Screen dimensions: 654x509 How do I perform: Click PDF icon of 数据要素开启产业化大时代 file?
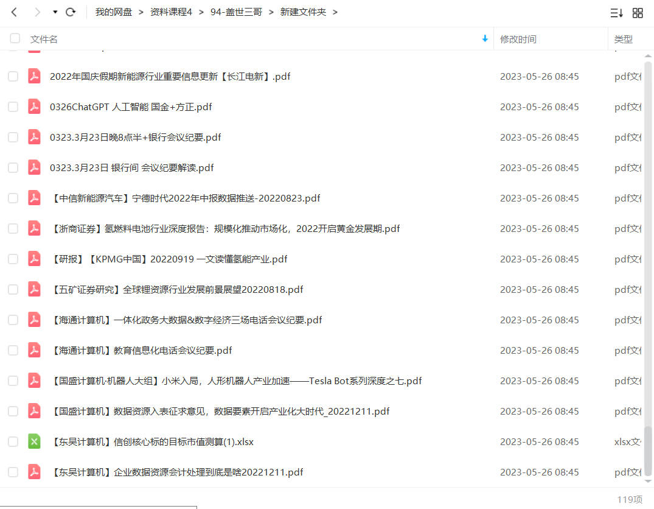[34, 411]
